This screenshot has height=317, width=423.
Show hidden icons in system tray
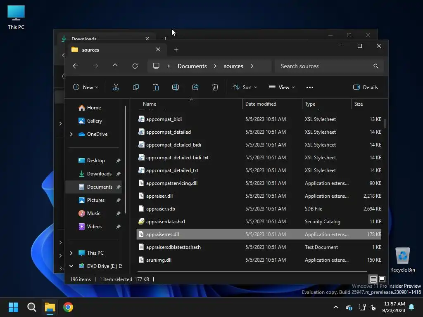pyautogui.click(x=336, y=307)
